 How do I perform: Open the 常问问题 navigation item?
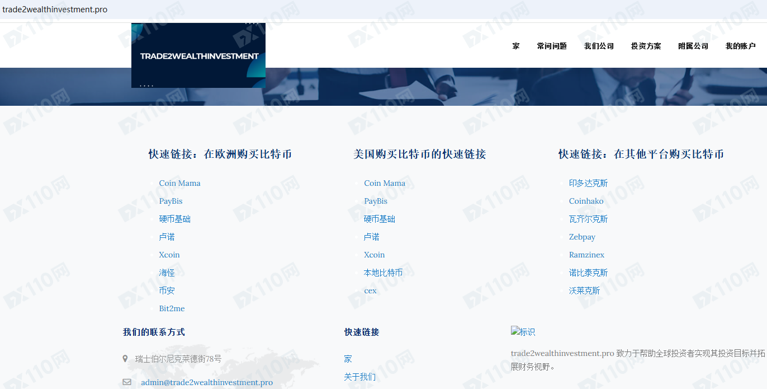coord(552,46)
